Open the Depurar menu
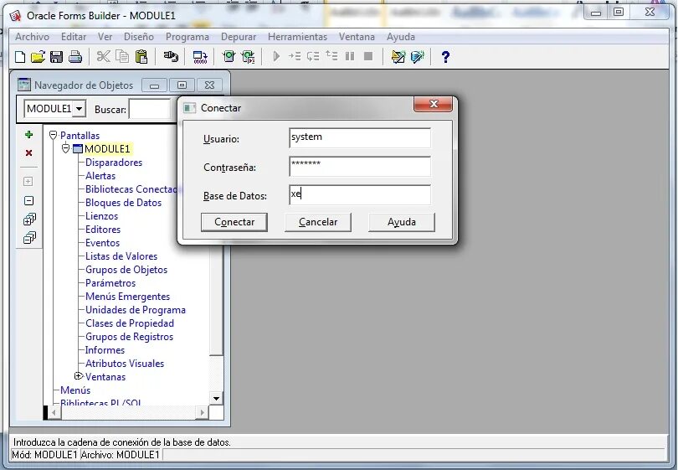Viewport: 678px width, 470px height. (x=239, y=37)
